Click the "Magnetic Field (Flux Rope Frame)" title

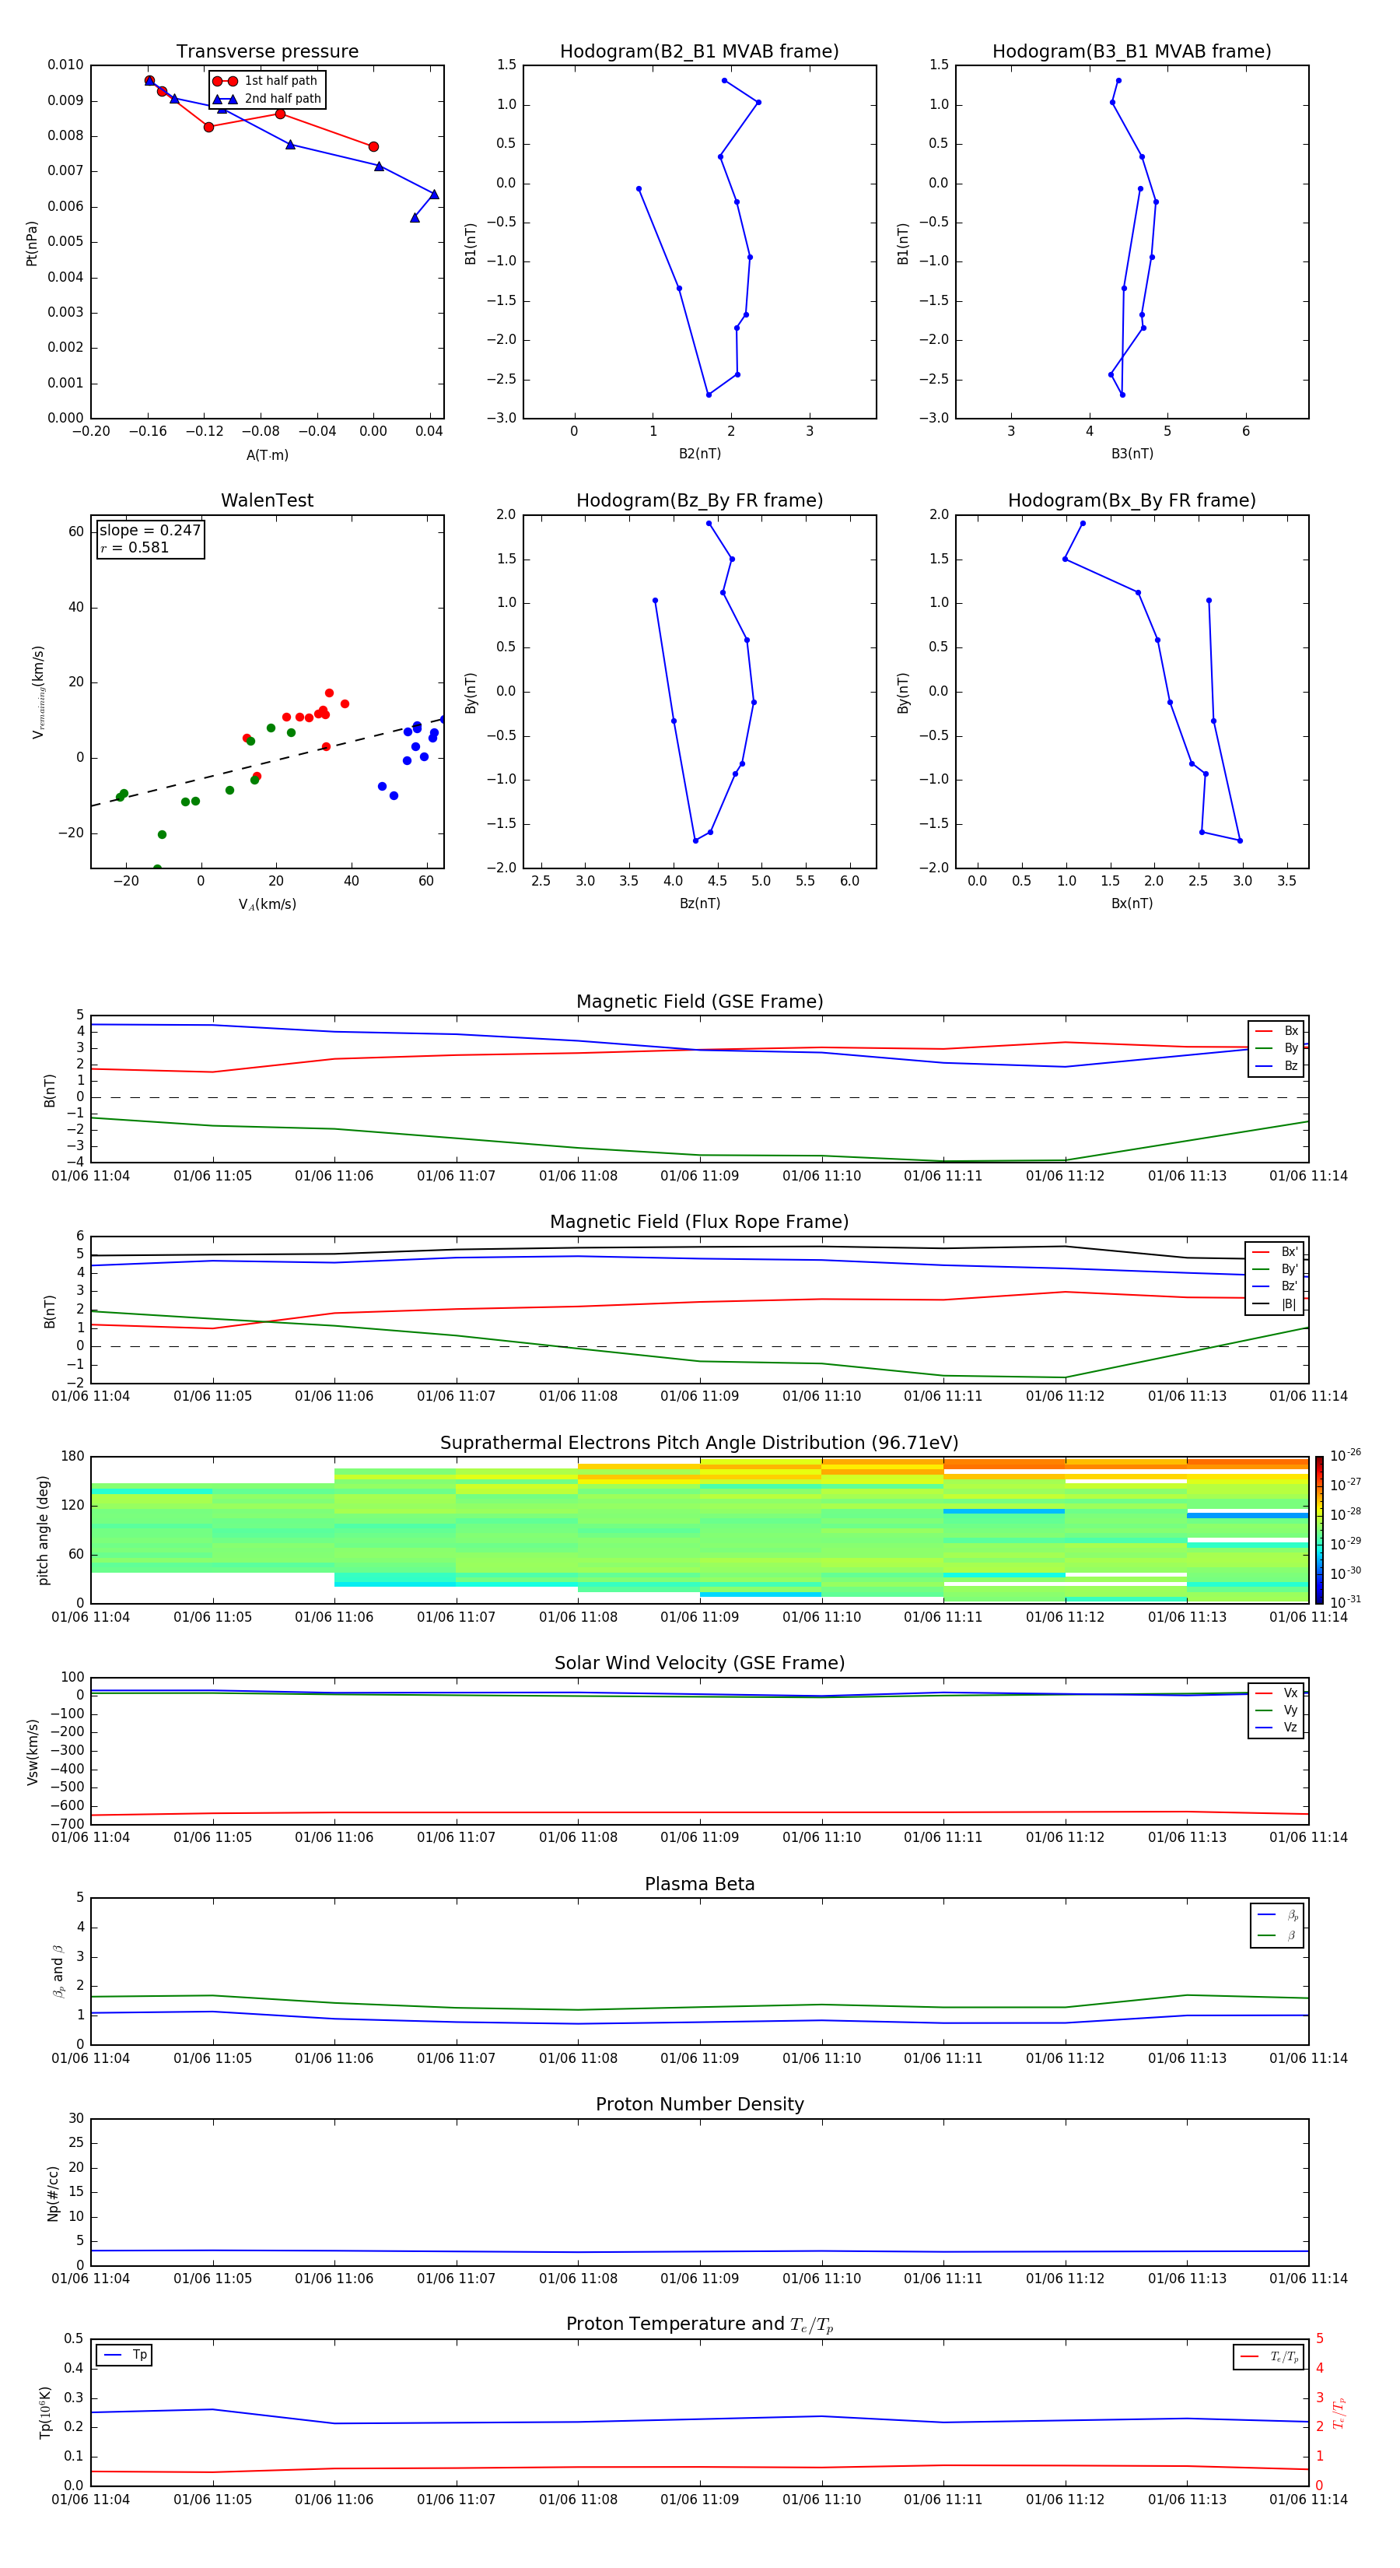click(x=699, y=1223)
